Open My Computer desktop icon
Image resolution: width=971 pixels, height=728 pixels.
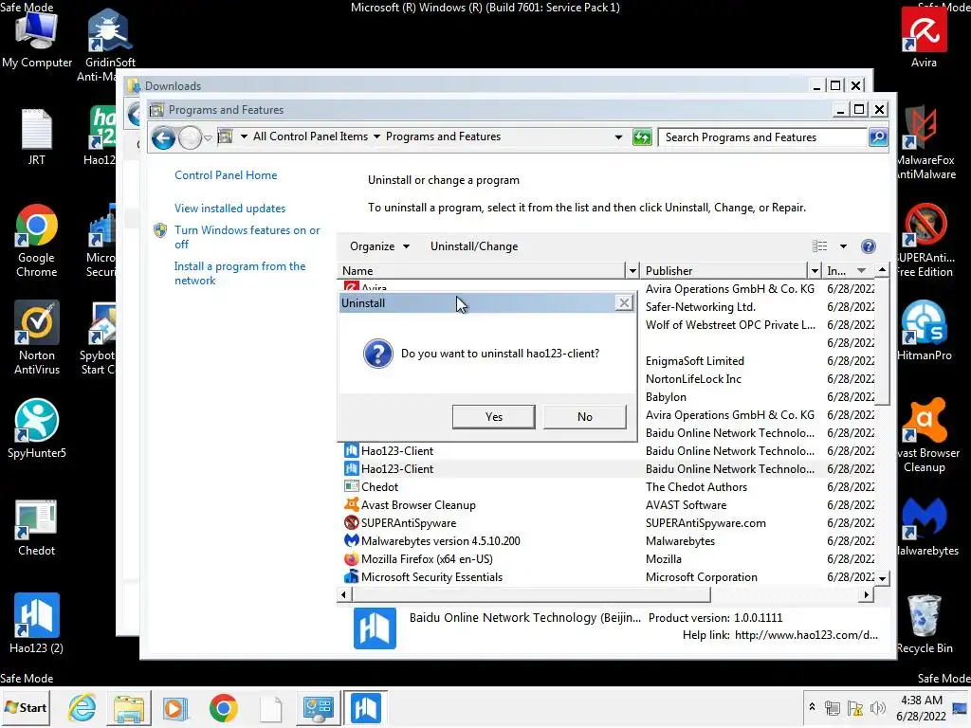click(37, 40)
